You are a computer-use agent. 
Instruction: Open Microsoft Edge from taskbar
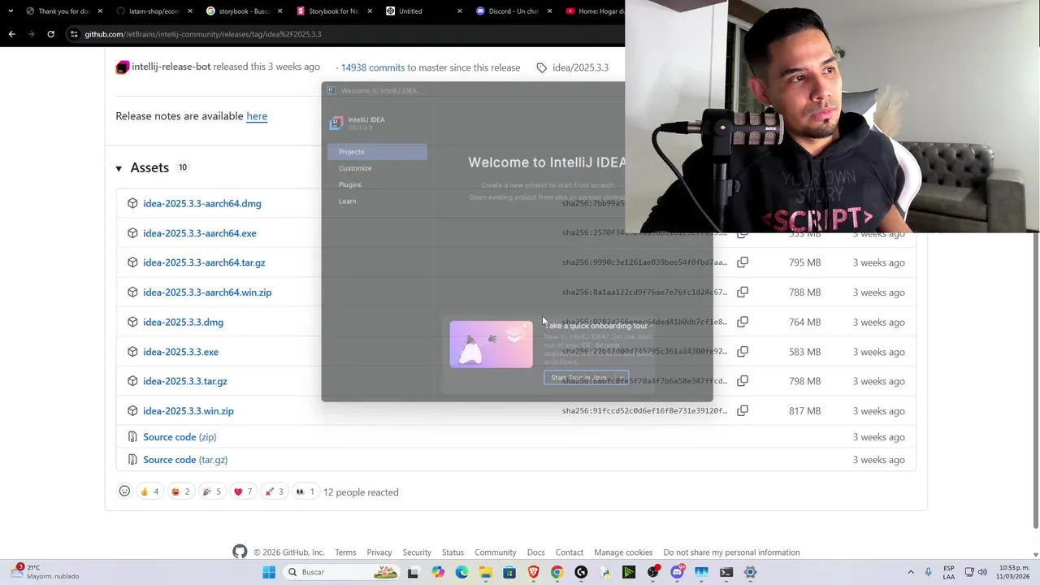coord(461,572)
